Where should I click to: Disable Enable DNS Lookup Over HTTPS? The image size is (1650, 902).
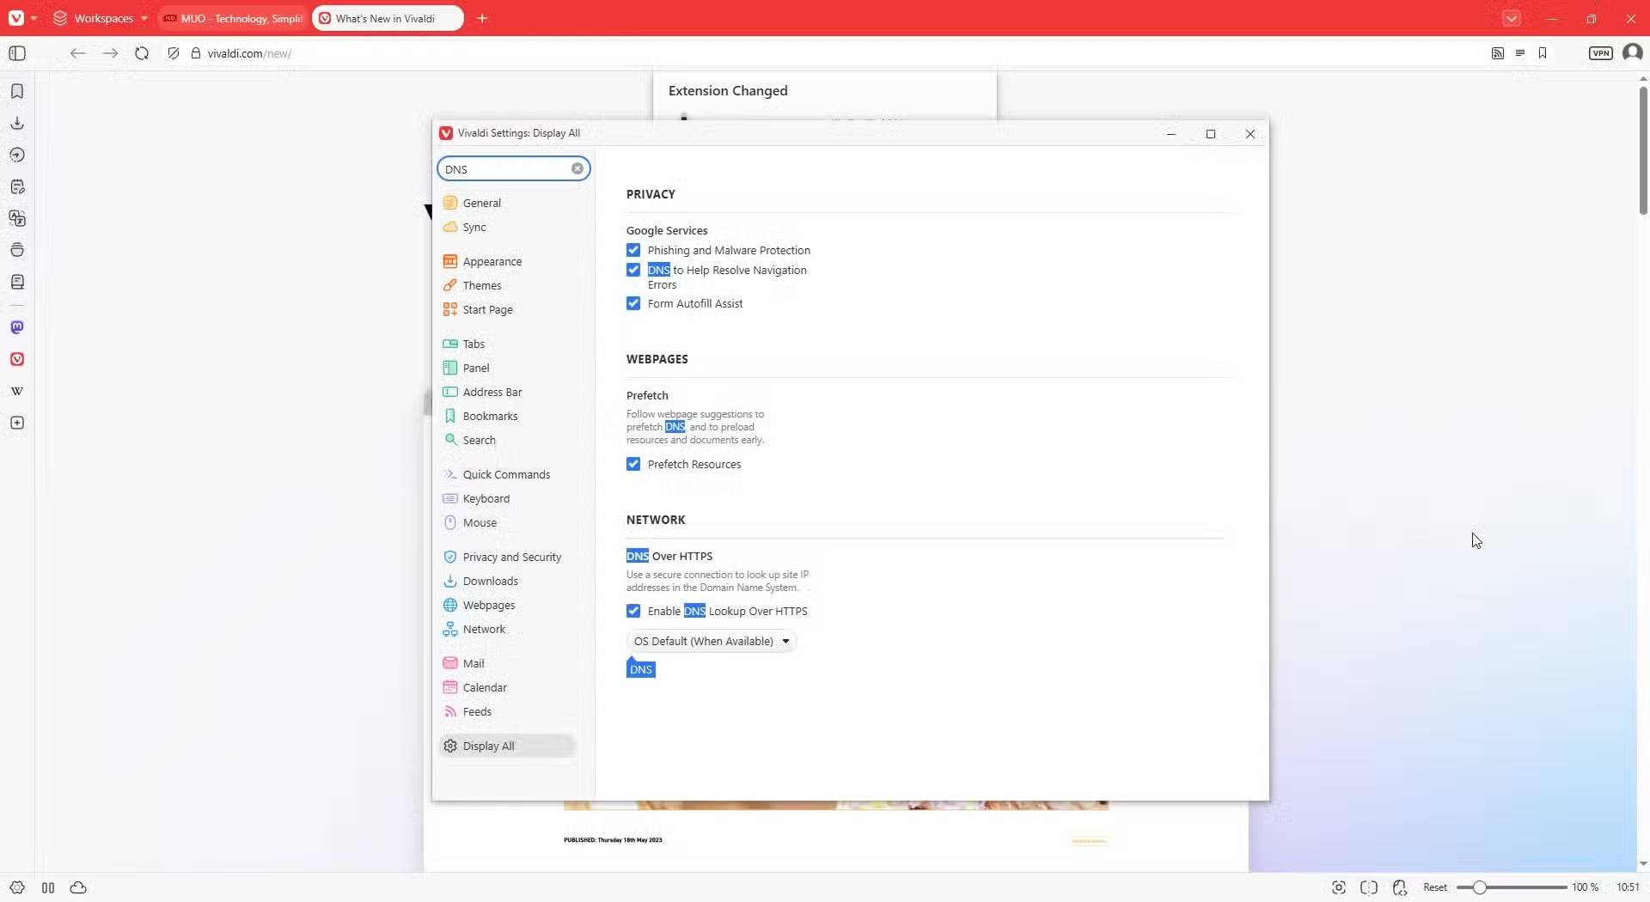pyautogui.click(x=633, y=612)
